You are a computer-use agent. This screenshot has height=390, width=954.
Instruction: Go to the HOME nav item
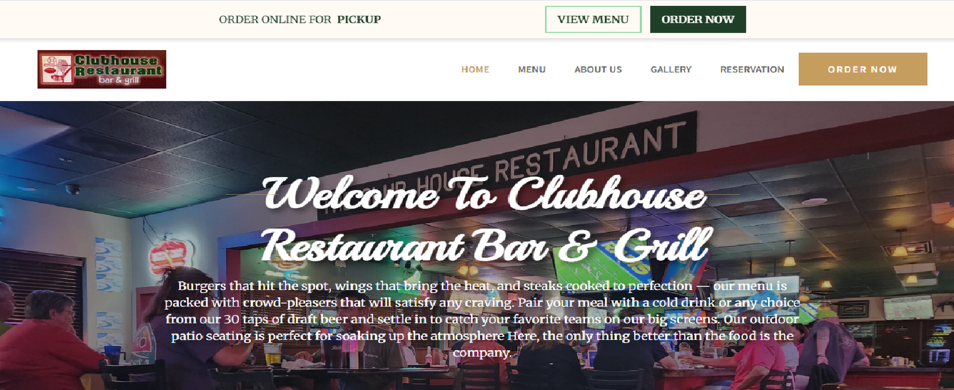(475, 70)
